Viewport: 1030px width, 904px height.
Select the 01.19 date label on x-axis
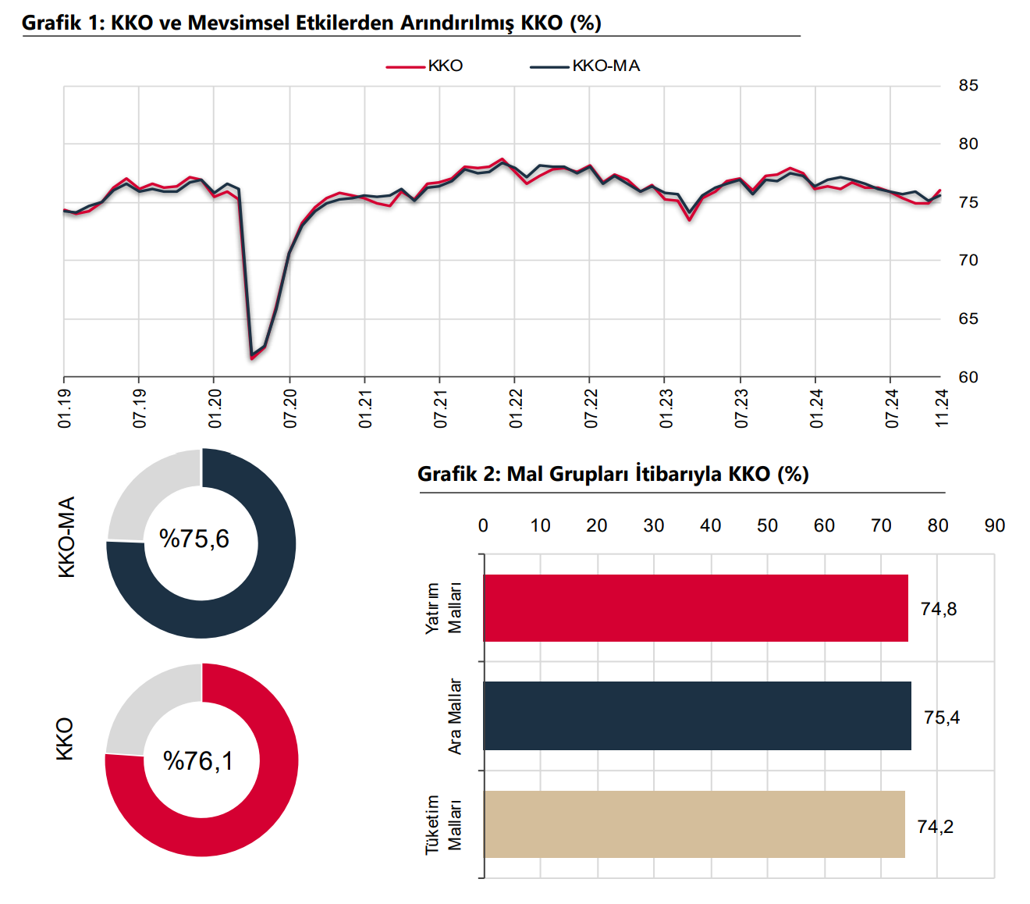[64, 408]
